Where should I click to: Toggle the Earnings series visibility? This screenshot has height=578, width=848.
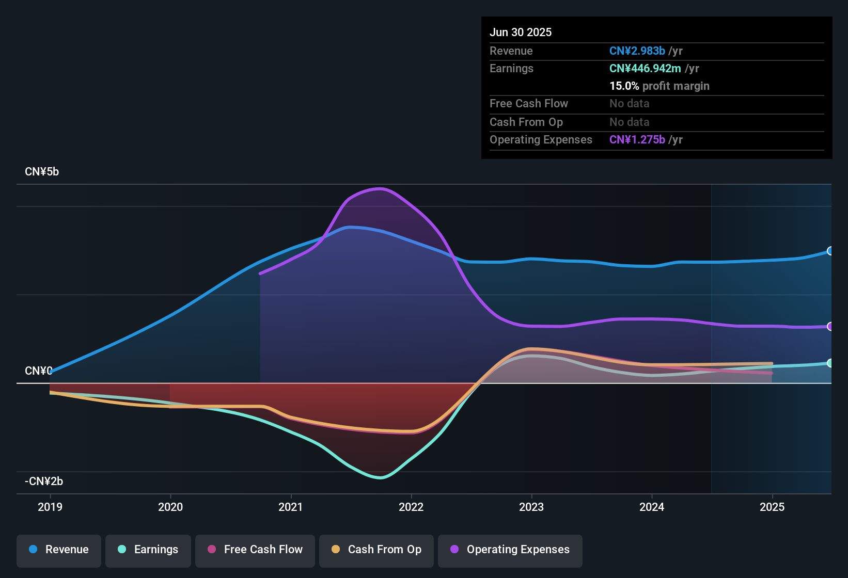click(x=148, y=550)
